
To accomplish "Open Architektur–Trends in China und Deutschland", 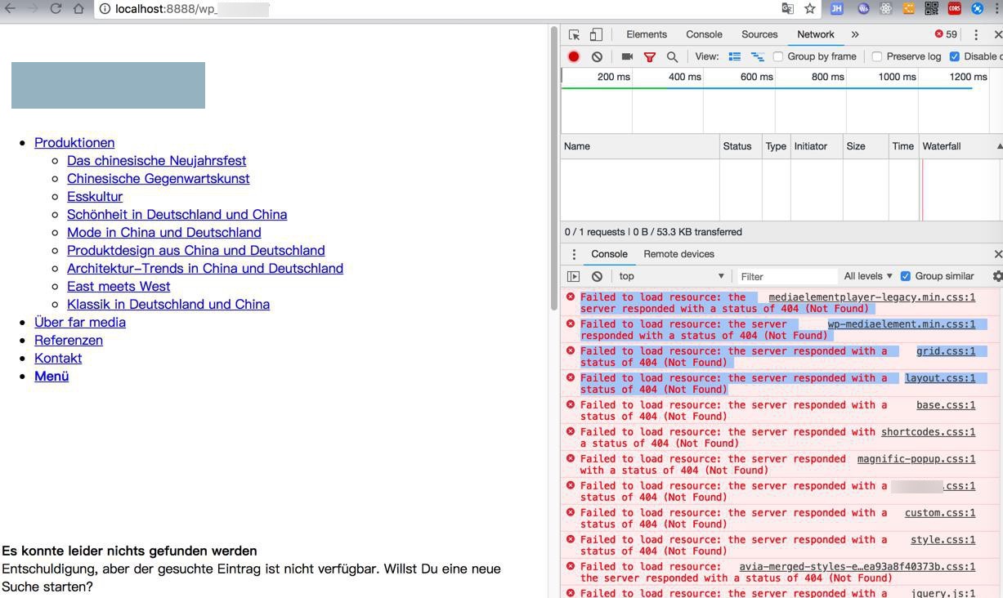I will 205,269.
